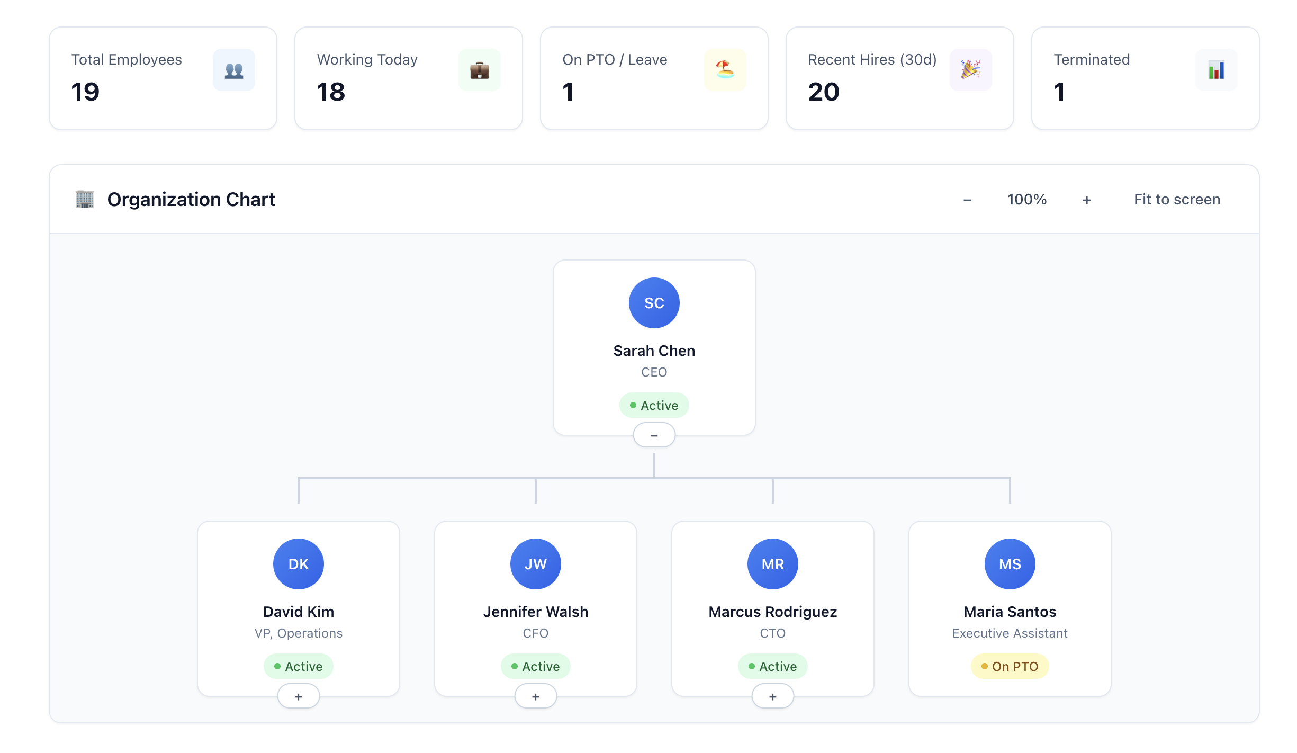Image resolution: width=1297 pixels, height=753 pixels.
Task: Click the CTO title text
Action: coord(773,633)
